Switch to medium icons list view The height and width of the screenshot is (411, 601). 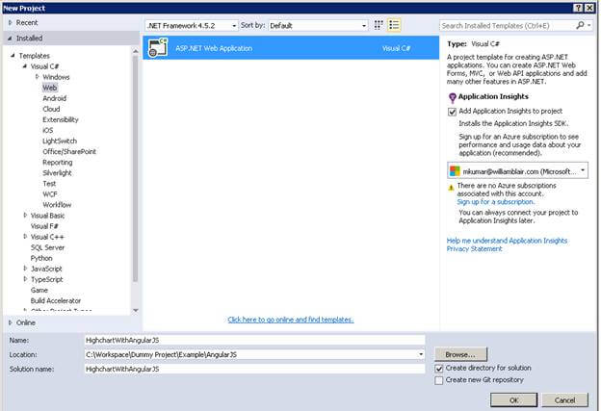[394, 25]
